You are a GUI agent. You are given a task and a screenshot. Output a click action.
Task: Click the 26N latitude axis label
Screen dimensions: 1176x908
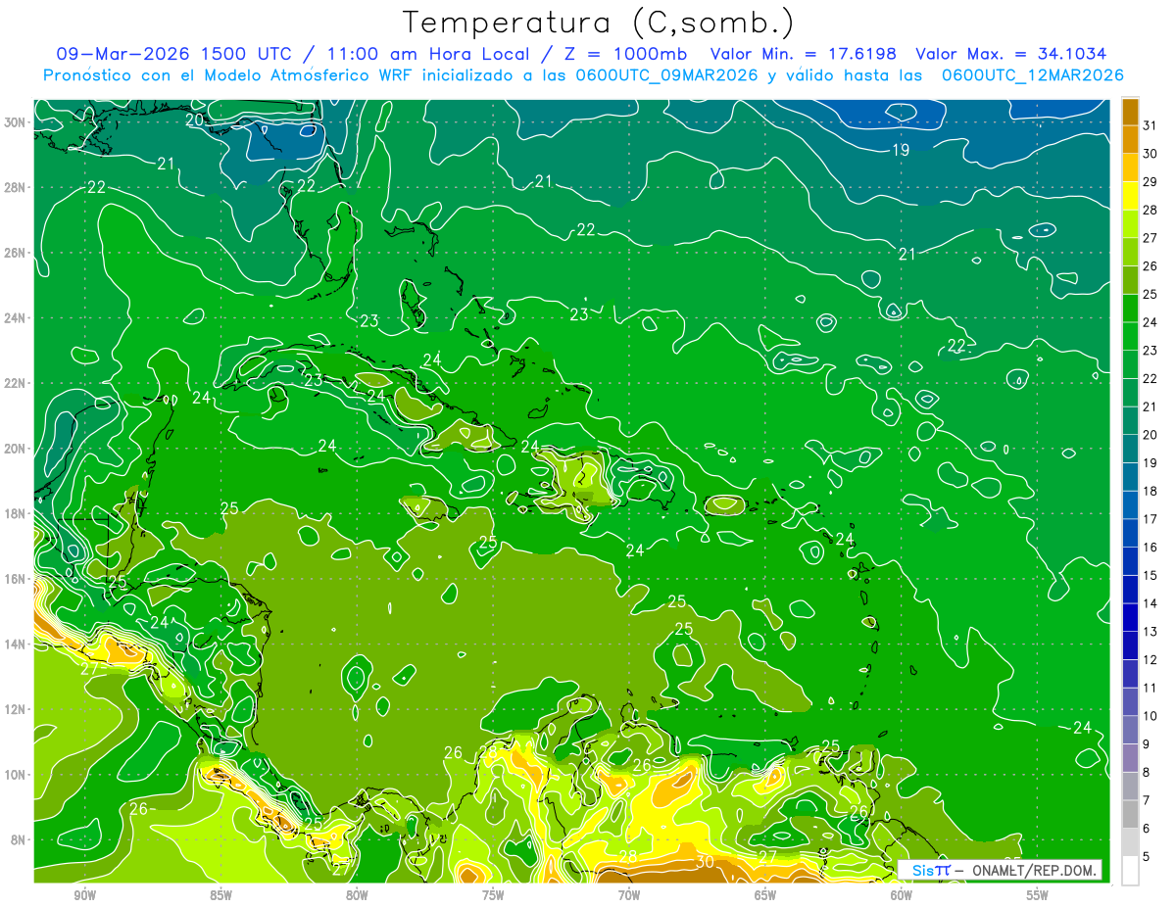[x=15, y=253]
